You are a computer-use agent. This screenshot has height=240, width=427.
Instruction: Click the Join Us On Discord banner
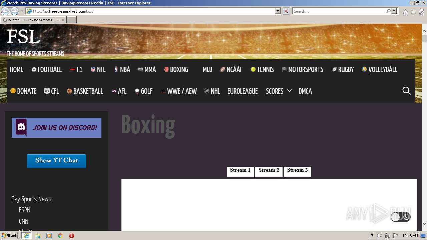tap(56, 128)
